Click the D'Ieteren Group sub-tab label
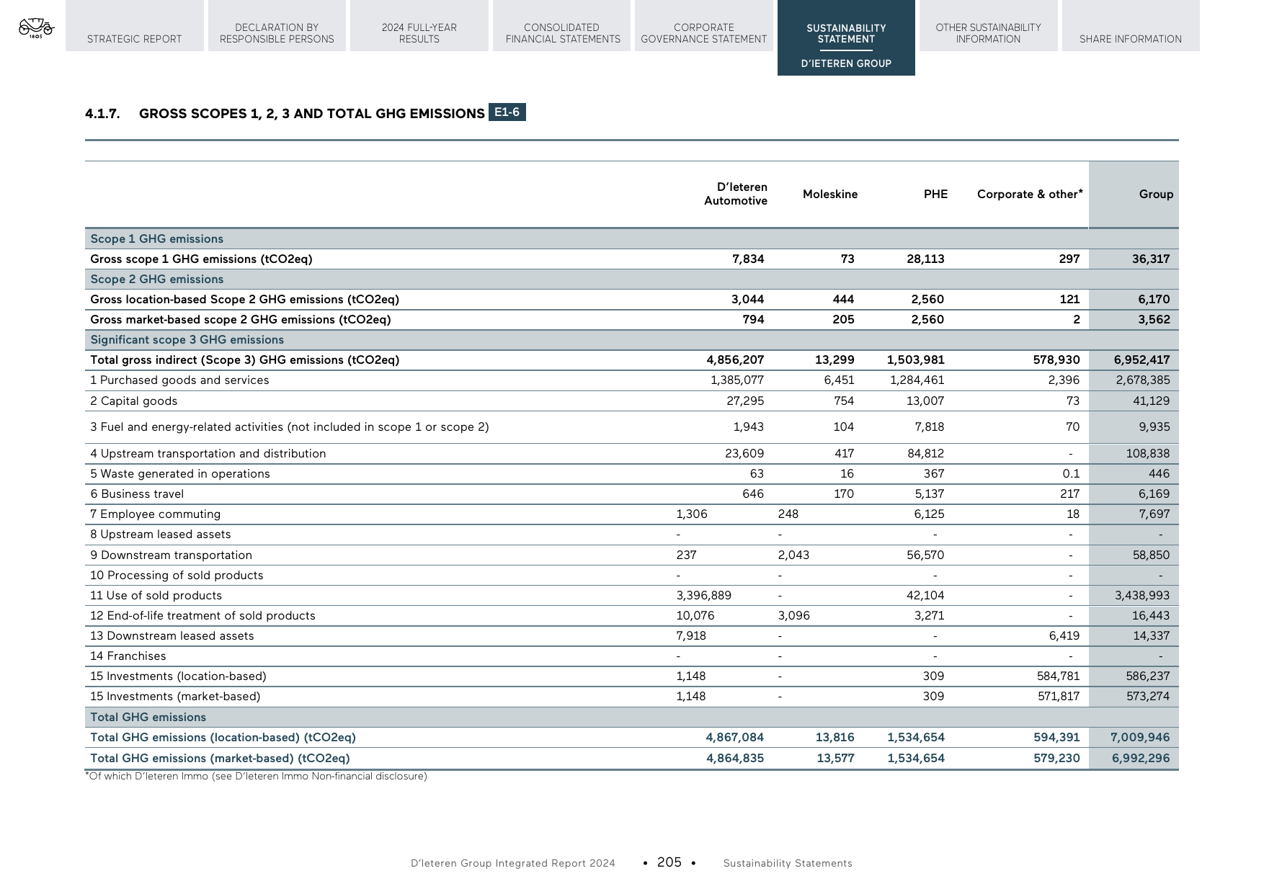The width and height of the screenshot is (1264, 894). [x=846, y=63]
